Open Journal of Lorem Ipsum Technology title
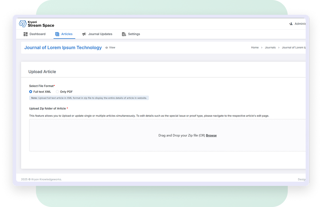The width and height of the screenshot is (324, 207). (63, 48)
